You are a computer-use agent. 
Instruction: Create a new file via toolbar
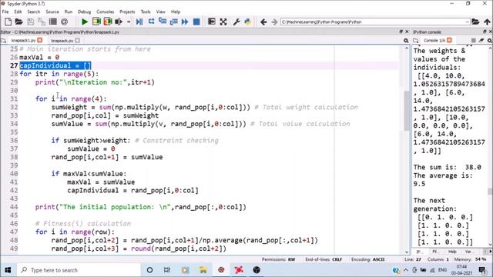tap(8, 22)
